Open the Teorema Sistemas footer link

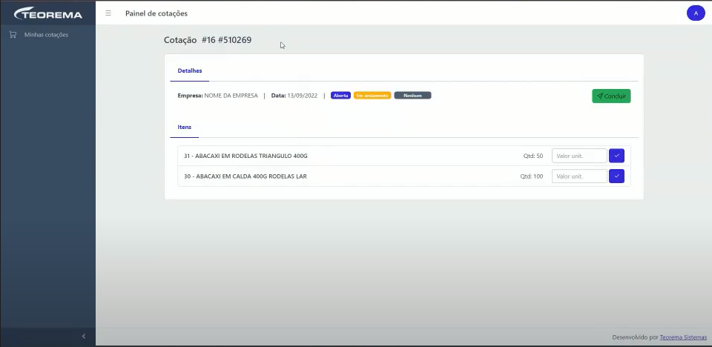pos(683,337)
